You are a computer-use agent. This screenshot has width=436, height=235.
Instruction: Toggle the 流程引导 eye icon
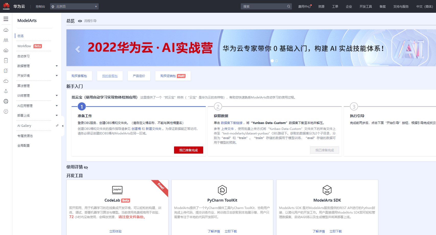pos(80,21)
